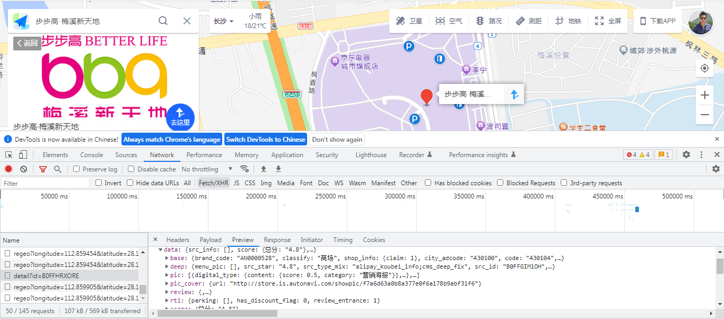Image resolution: width=724 pixels, height=319 pixels.
Task: Toggle the device toolbar icon
Action: pyautogui.click(x=23, y=155)
